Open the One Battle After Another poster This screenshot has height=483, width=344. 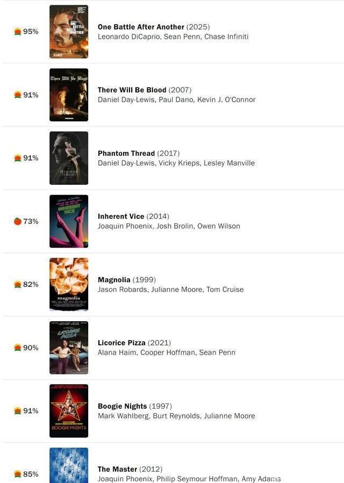tap(69, 32)
